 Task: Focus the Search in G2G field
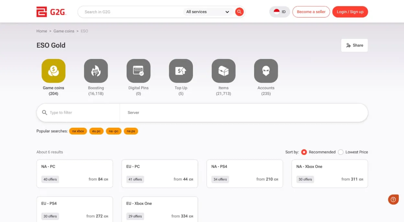(x=131, y=12)
